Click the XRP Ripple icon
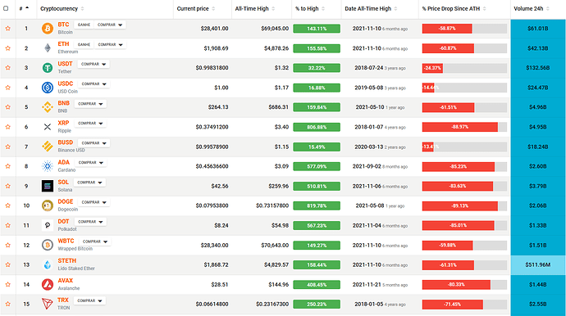 click(x=48, y=127)
